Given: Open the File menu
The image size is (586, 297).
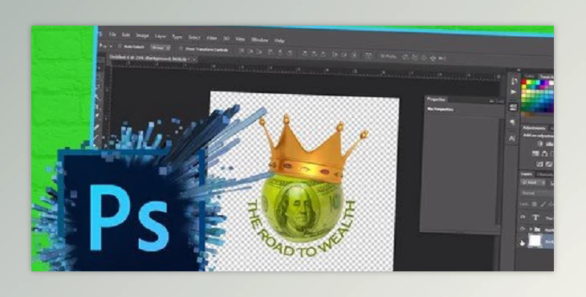Looking at the screenshot, I should point(112,34).
